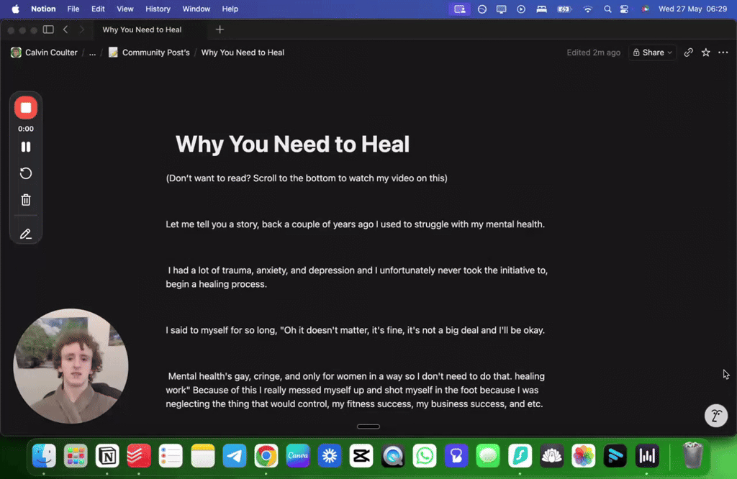Pause the recording
This screenshot has height=479, width=737.
(26, 147)
